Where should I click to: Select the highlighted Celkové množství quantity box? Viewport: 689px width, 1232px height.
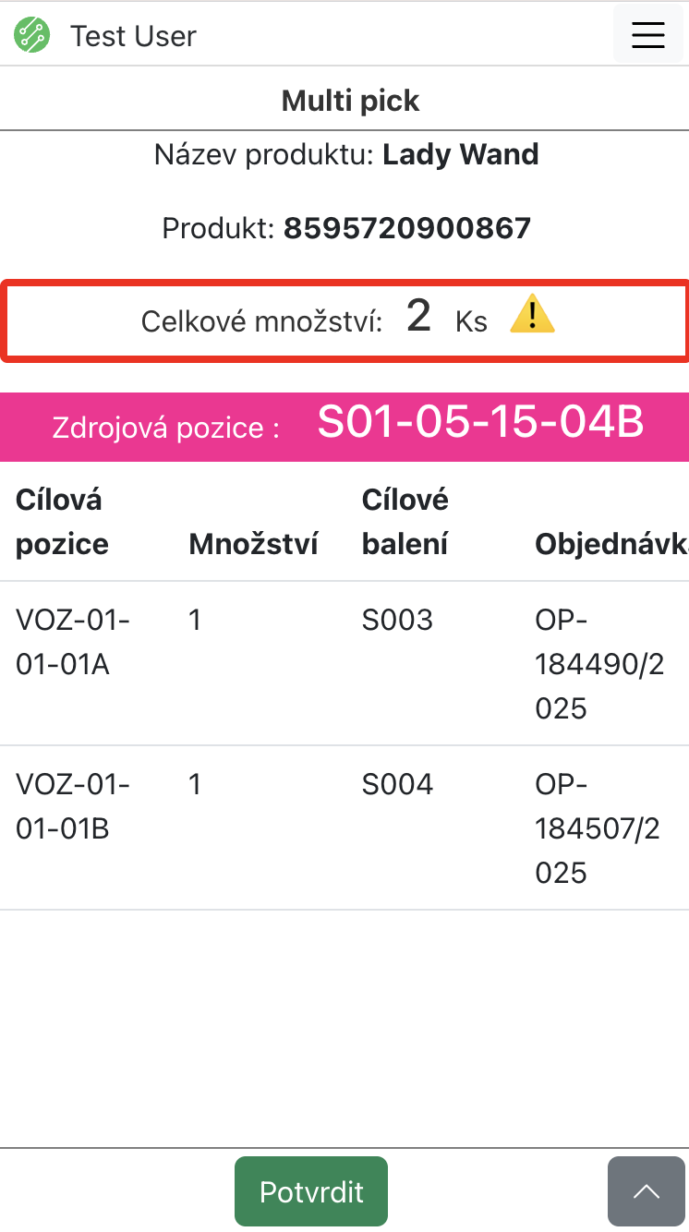click(344, 320)
